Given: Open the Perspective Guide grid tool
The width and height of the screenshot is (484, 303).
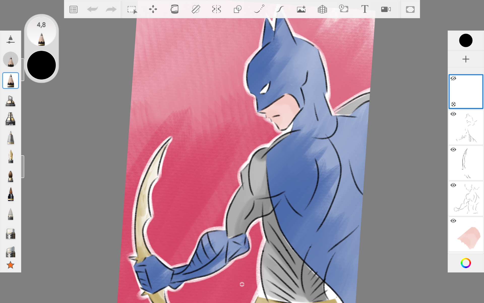Looking at the screenshot, I should 322,10.
